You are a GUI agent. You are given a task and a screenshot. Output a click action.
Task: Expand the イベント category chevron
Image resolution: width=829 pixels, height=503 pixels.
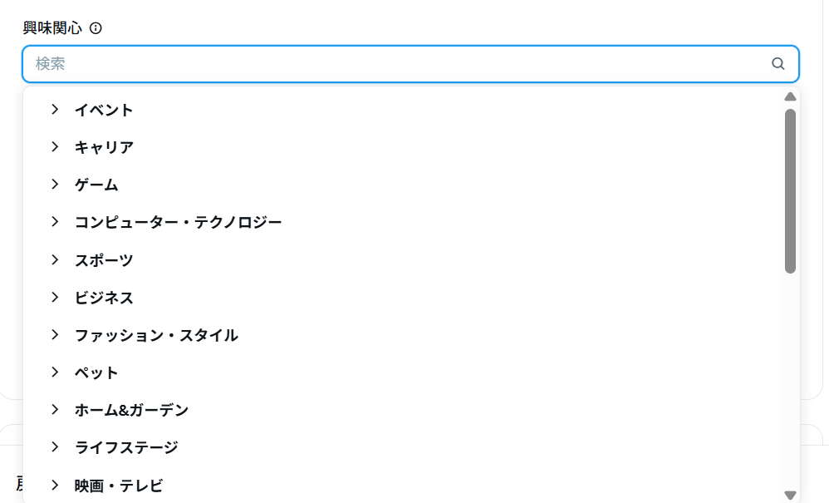point(55,110)
